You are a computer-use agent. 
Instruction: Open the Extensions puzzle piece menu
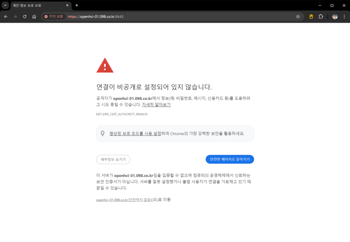(x=321, y=16)
